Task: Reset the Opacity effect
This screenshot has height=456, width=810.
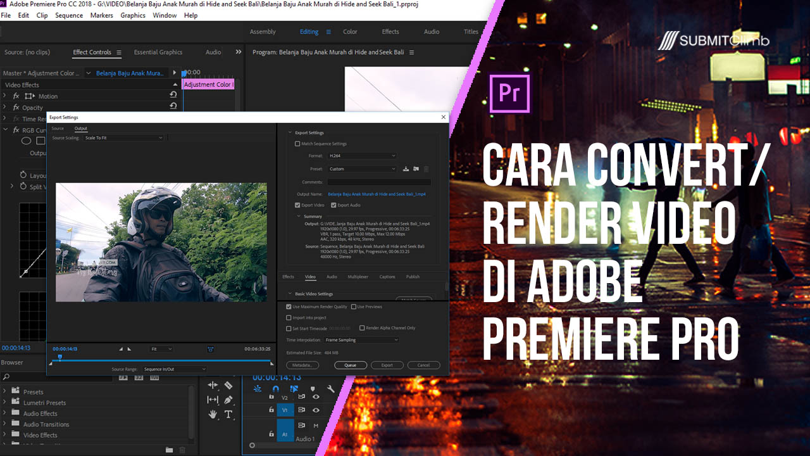Action: pos(173,106)
